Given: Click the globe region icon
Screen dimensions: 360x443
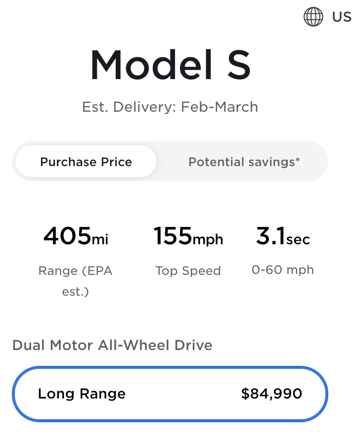Looking at the screenshot, I should tap(313, 17).
